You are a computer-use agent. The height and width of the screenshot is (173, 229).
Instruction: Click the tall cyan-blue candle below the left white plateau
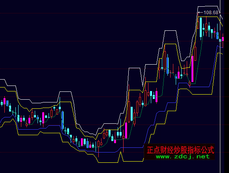click(x=63, y=120)
